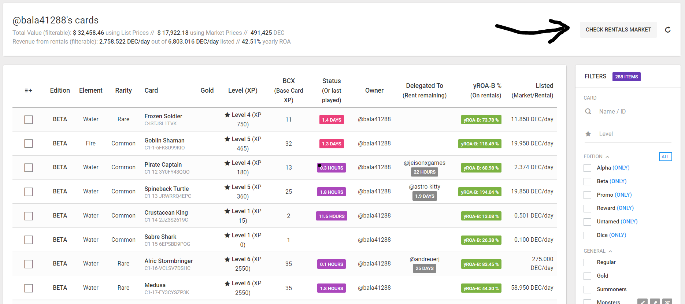Select the Goblin Shaman row checkbox
Screen dimensions: 685x304
pyautogui.click(x=29, y=143)
